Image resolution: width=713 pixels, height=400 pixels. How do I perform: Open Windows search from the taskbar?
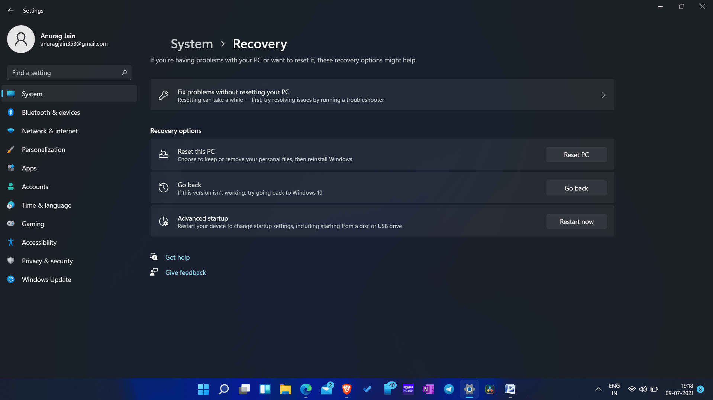[223, 389]
